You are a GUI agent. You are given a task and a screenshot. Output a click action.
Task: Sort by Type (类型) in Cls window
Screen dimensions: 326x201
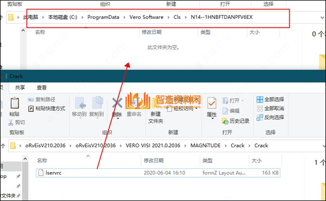[x=205, y=32]
